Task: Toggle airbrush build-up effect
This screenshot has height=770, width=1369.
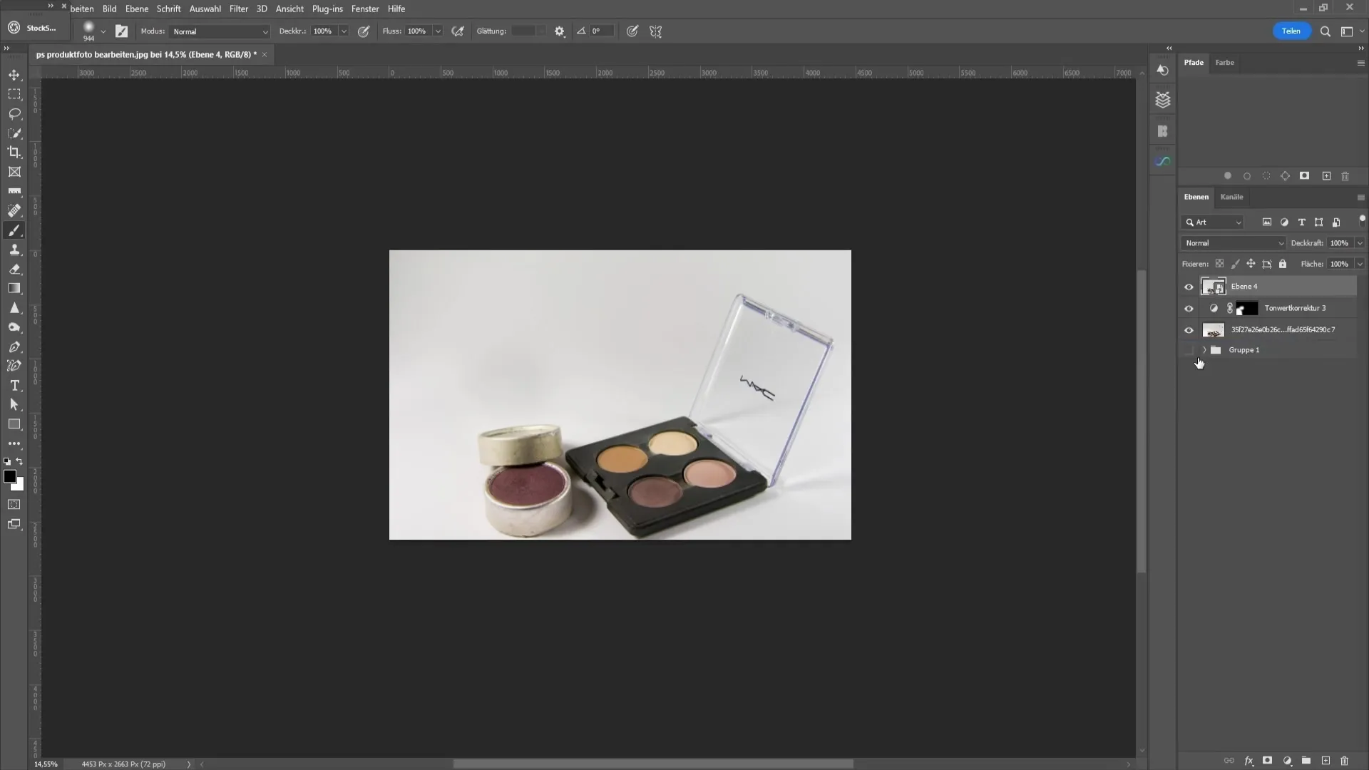Action: [x=458, y=31]
